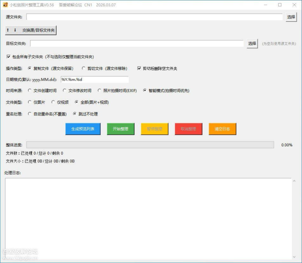The width and height of the screenshot is (302, 263).
Task: Click the 源文件夹 path input field
Action: 154,17
